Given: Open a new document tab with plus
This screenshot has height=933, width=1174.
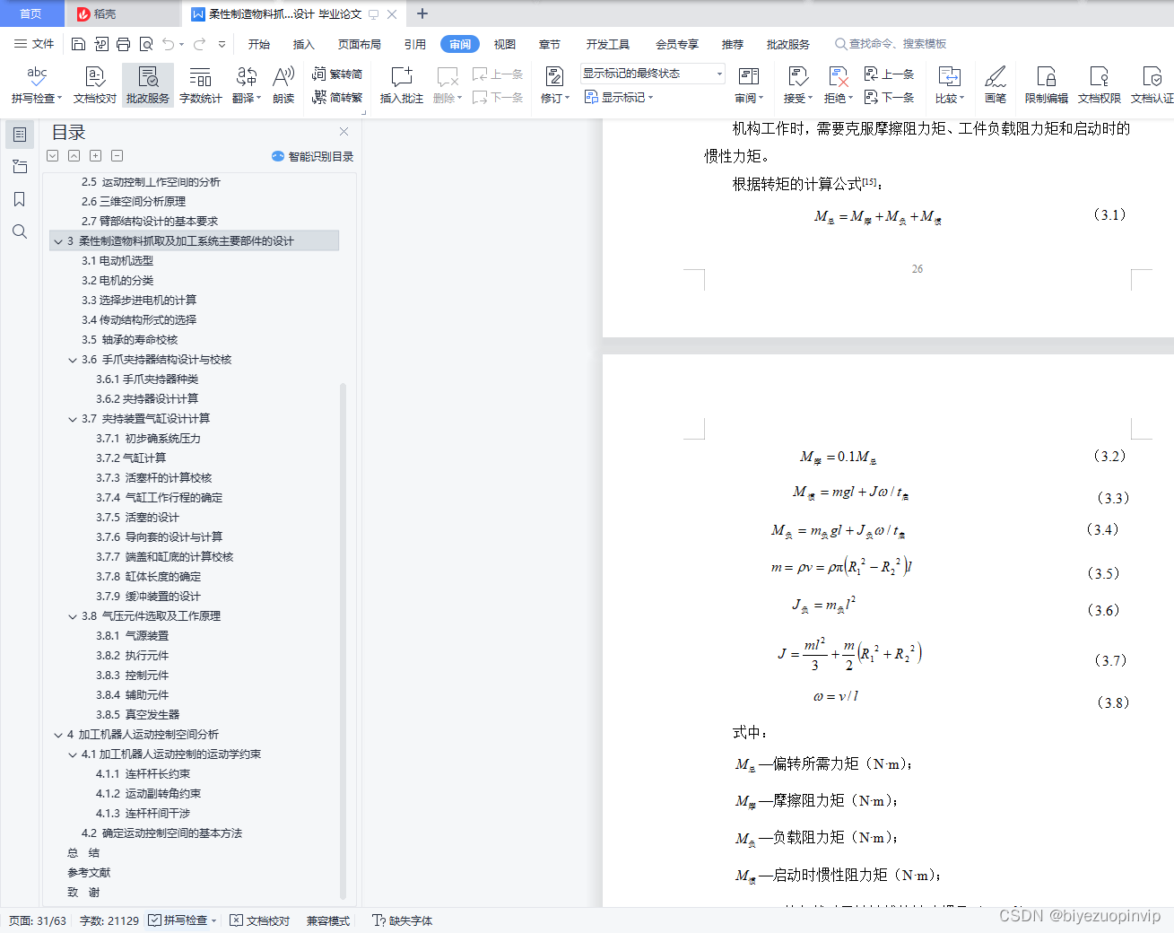Looking at the screenshot, I should tap(422, 13).
